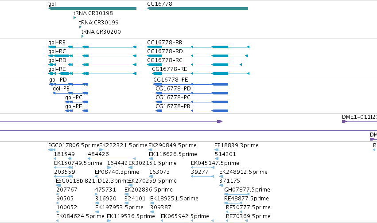This screenshot has height=223, width=377.
Task: Click the ESG0118b.B21_D12.3prime EST
Action: [x=92, y=181]
